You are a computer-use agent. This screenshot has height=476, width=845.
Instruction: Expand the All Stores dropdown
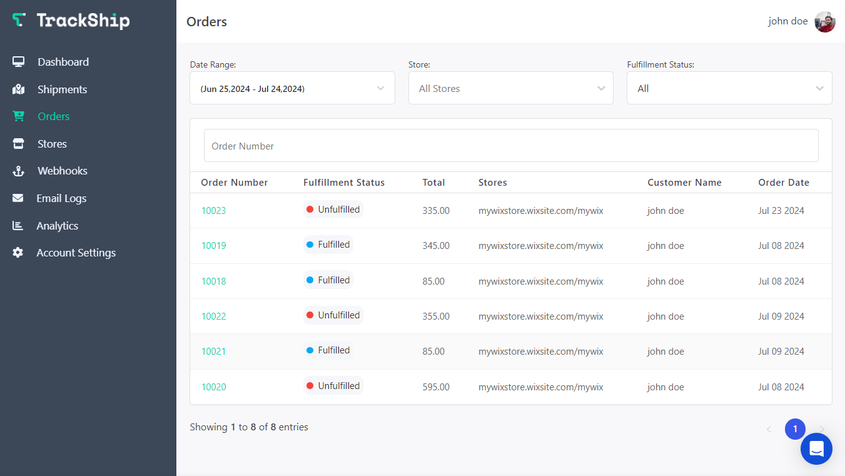(x=510, y=88)
